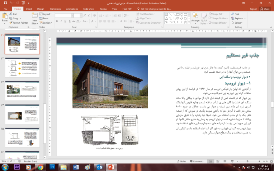Open the Slide Show tab
The height and width of the screenshot is (171, 274).
pos(88,9)
